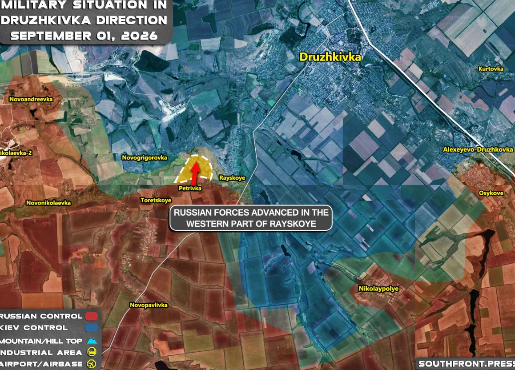Click the Industrial Area legend icon
Viewport: 515px width, 370px height.
point(92,352)
